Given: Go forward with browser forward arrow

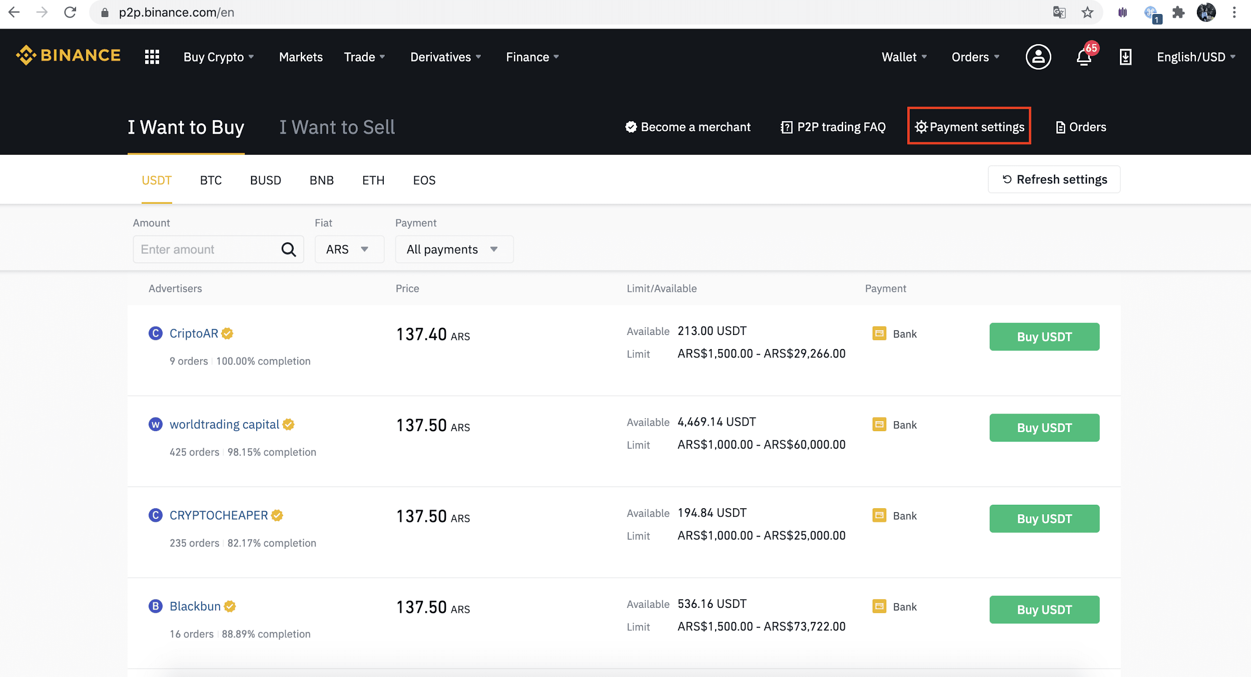Looking at the screenshot, I should (42, 12).
